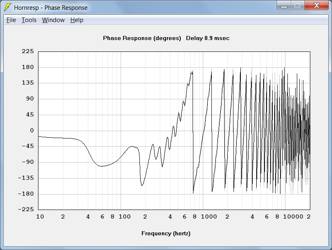Click the 45 y-axis label
The width and height of the screenshot is (332, 250).
tap(30, 115)
